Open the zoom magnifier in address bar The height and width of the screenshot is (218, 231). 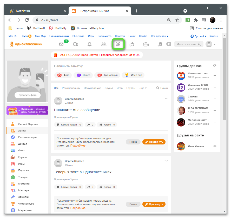[169, 20]
